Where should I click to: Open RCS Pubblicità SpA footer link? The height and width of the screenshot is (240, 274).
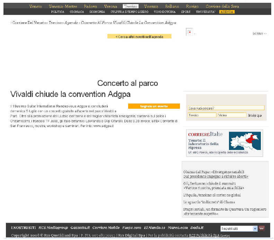(204, 235)
